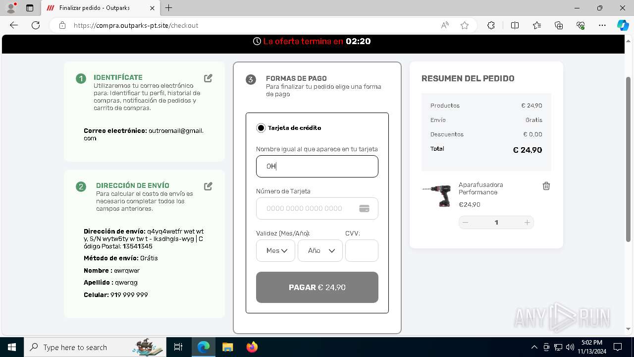Image resolution: width=634 pixels, height=357 pixels.
Task: Open network settings tray icon
Action: [x=558, y=347]
